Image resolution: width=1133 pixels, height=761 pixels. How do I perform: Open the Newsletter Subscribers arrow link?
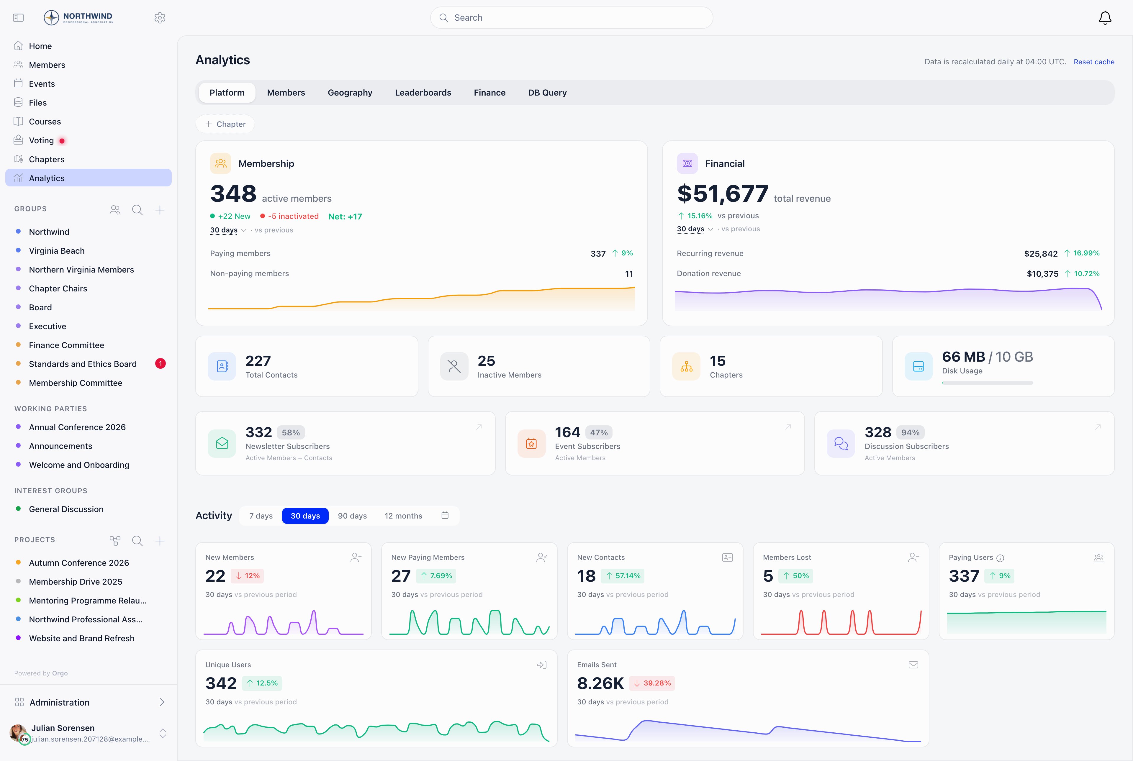click(479, 427)
